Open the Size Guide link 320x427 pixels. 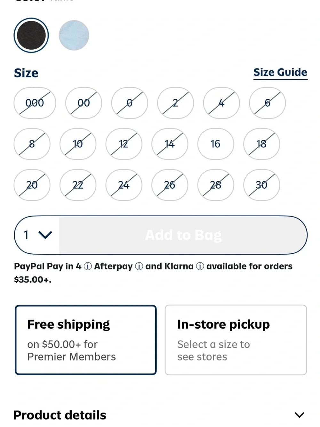coord(280,73)
